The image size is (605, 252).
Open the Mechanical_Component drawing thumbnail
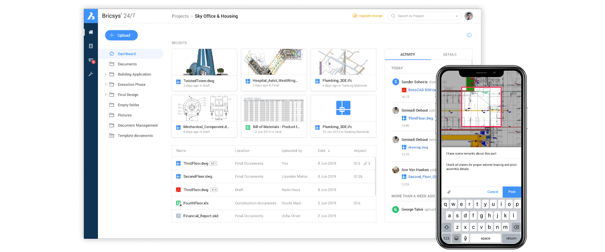(x=204, y=108)
